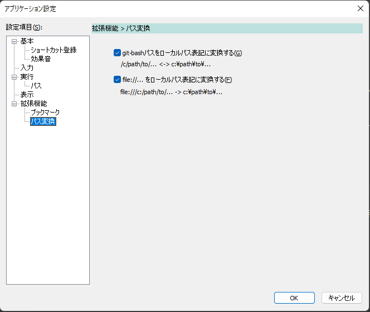This screenshot has width=370, height=312.
Task: Click example text /c/path/to/... <-> c:¥path¥to¥...
Action: 165,64
